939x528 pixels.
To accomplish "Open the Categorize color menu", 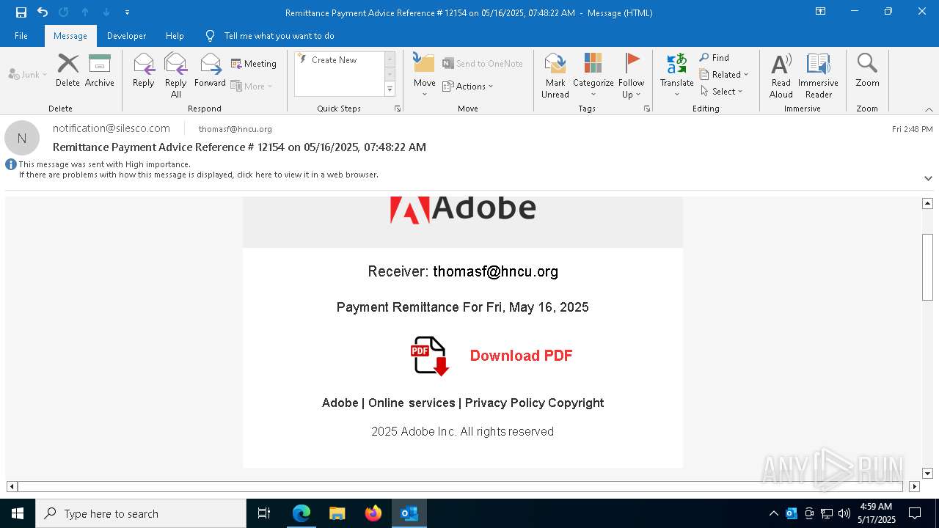I will [x=593, y=76].
